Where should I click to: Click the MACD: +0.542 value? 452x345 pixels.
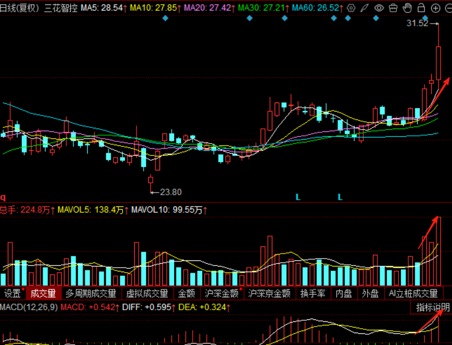(90, 307)
